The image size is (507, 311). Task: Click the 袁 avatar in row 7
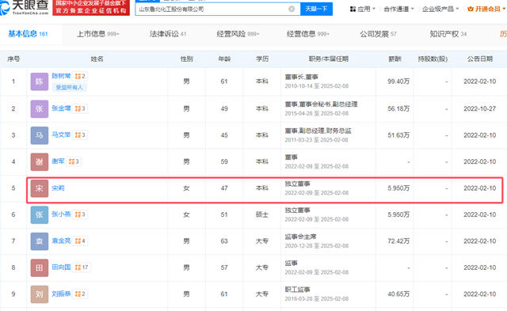tap(40, 241)
